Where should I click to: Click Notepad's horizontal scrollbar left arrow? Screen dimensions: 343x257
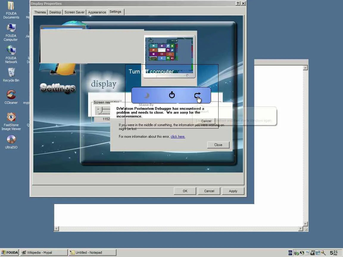57,228
